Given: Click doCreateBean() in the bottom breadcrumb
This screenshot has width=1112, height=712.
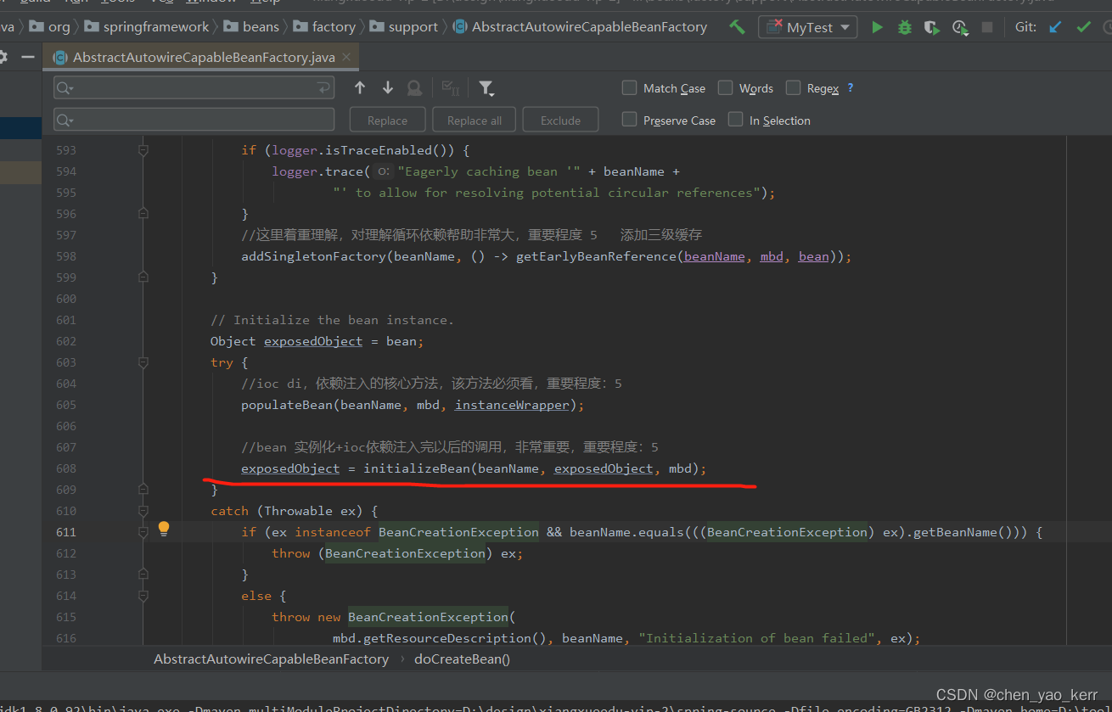Looking at the screenshot, I should (462, 659).
